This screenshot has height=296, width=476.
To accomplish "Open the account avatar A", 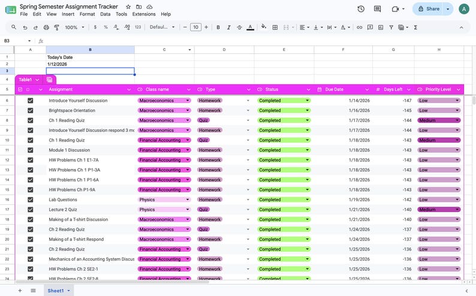I will [x=464, y=9].
